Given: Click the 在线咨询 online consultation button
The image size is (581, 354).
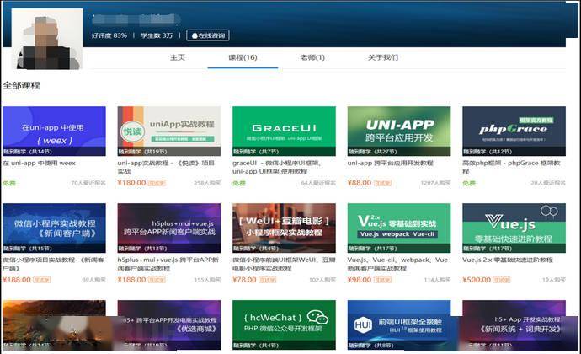Looking at the screenshot, I should point(208,35).
